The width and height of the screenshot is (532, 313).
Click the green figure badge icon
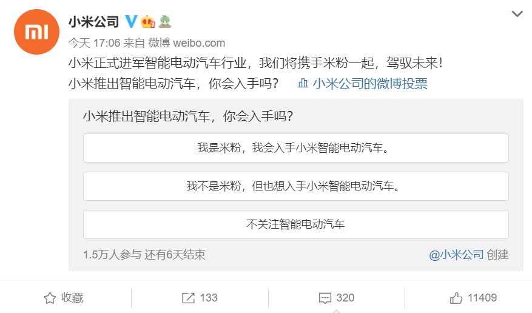click(164, 22)
